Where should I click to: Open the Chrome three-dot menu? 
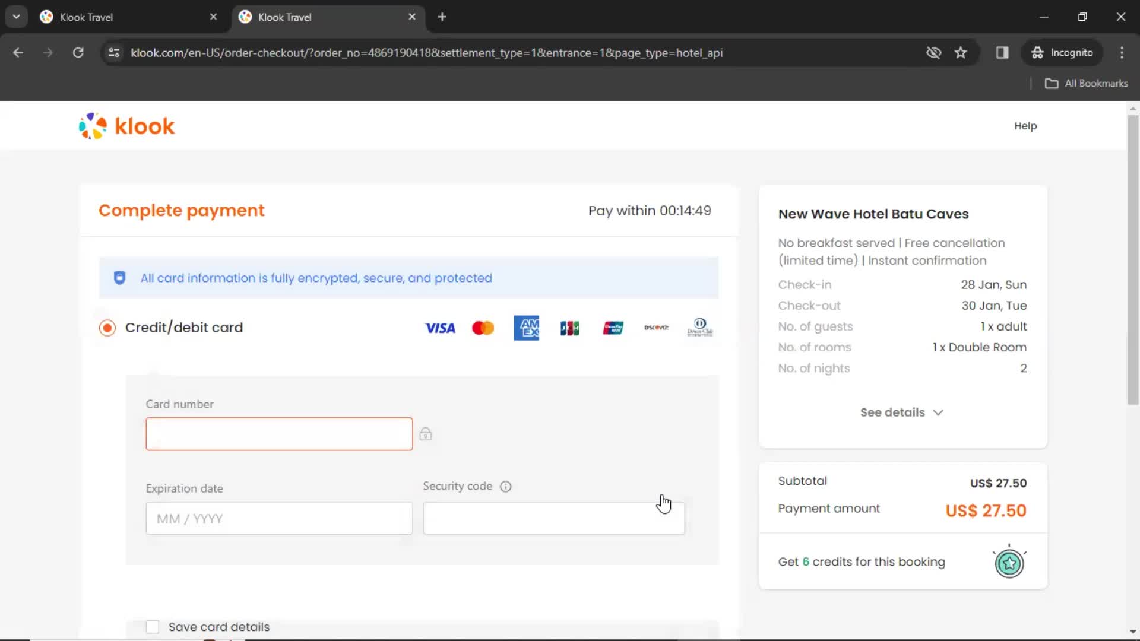(1122, 53)
